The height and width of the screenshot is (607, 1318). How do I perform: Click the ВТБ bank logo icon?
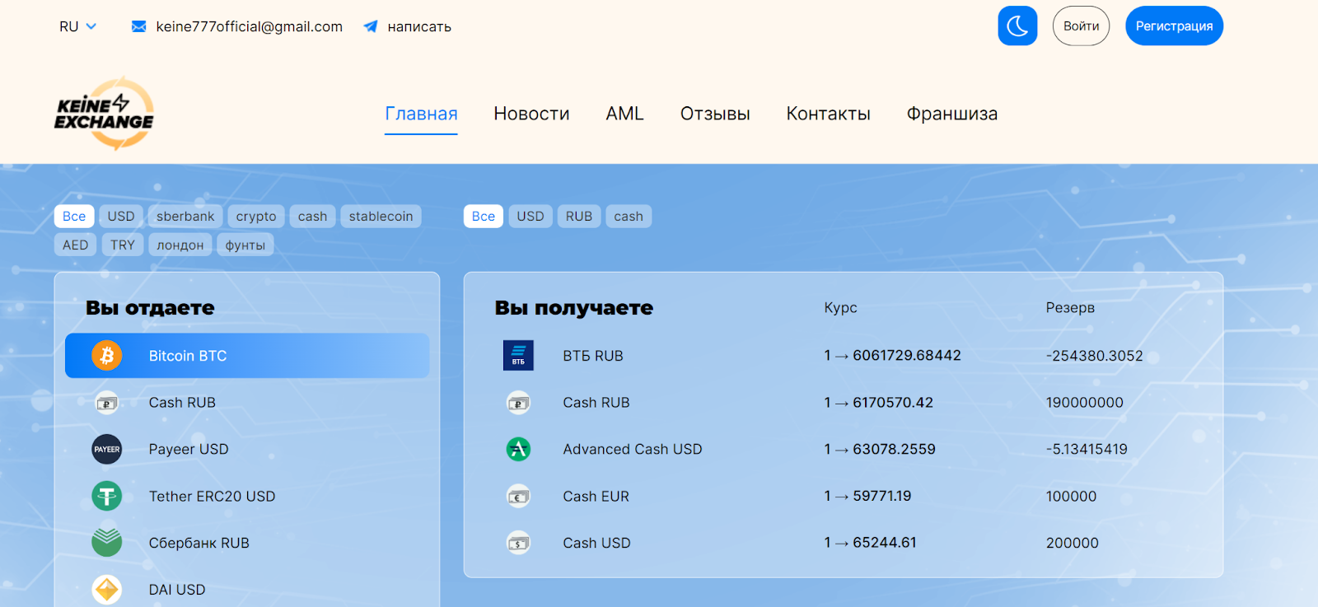(518, 356)
